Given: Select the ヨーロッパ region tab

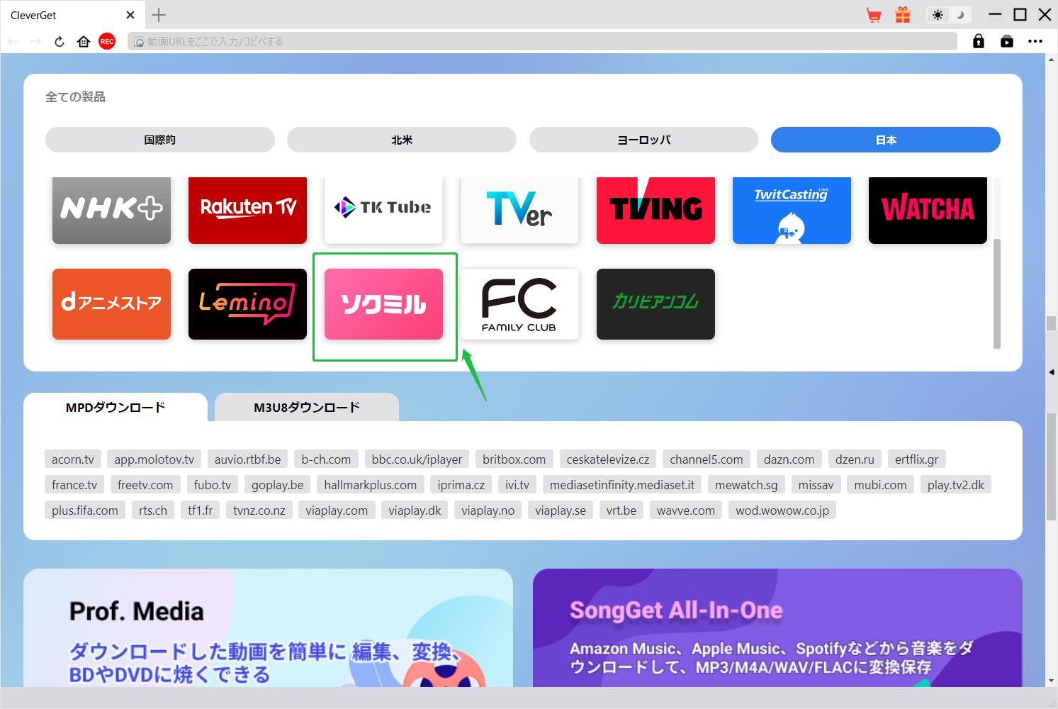Looking at the screenshot, I should click(643, 140).
